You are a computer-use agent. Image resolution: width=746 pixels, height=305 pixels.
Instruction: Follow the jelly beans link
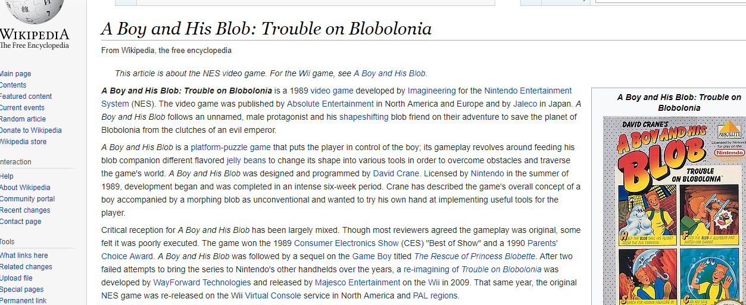[x=246, y=160]
